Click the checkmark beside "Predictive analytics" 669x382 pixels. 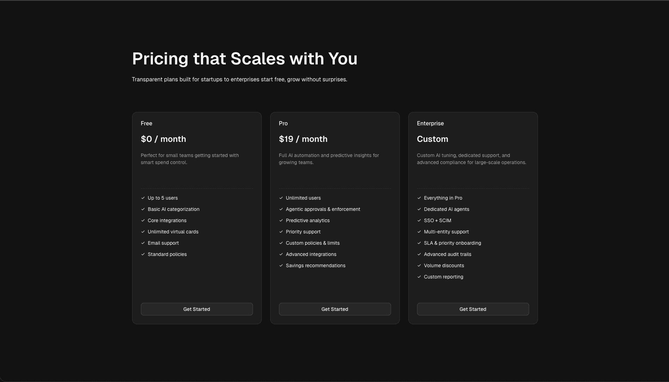[x=281, y=220]
